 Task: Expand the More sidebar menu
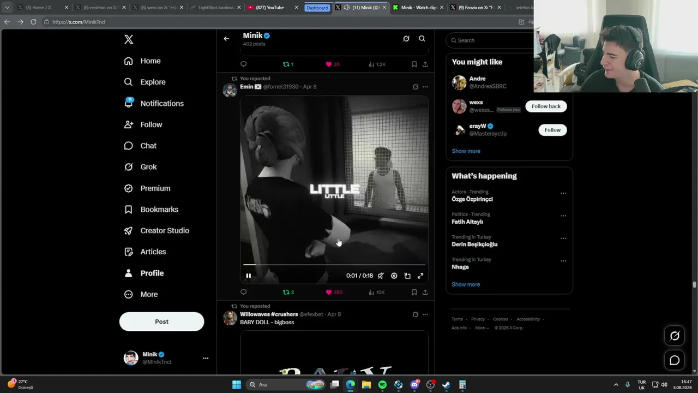click(x=141, y=294)
